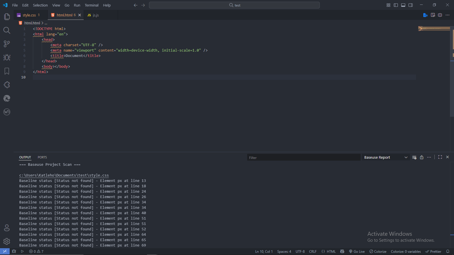Viewport: 454px width, 255px height.
Task: Open the Accounts menu in activity bar
Action: pyautogui.click(x=7, y=228)
